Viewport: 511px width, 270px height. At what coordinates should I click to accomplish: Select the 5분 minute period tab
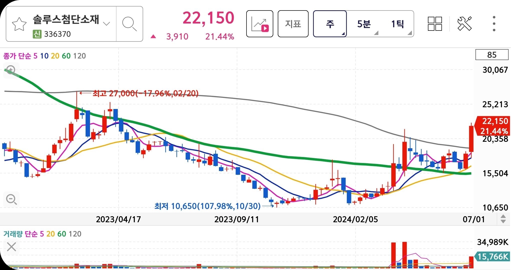(364, 24)
